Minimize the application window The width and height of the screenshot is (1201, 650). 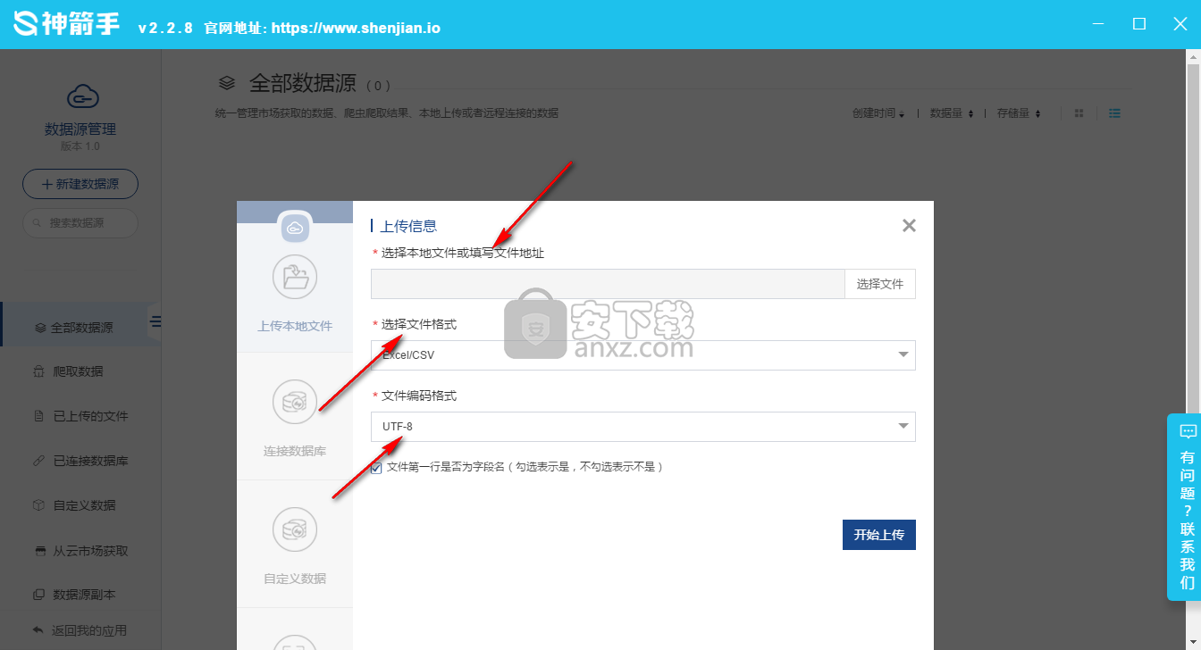(x=1098, y=24)
